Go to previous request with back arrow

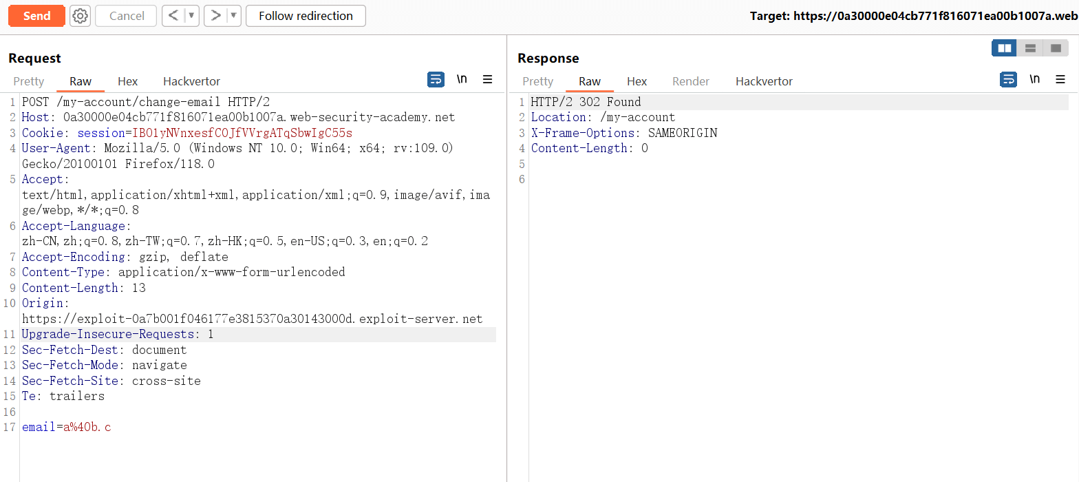pyautogui.click(x=174, y=16)
